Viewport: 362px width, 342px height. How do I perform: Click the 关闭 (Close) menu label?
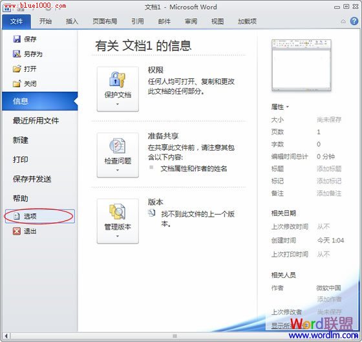30,83
